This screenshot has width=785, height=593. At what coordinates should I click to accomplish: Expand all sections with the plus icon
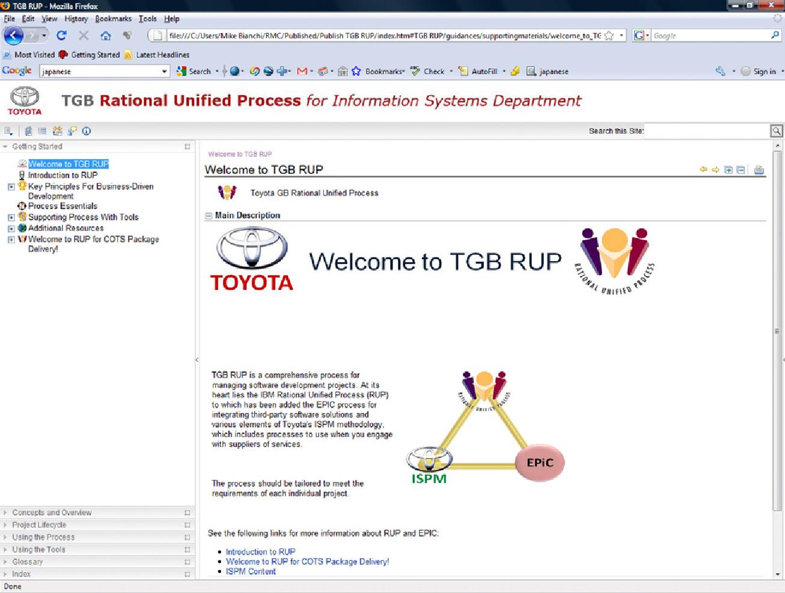point(728,170)
